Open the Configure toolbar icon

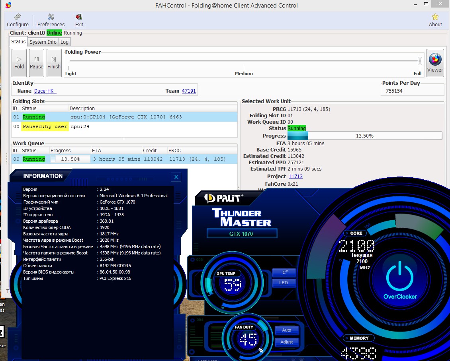(x=18, y=20)
